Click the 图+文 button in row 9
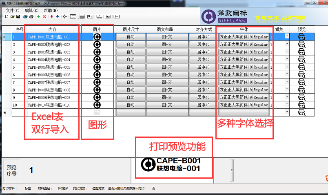Viewport: 328px width, 195px height. 167,97
